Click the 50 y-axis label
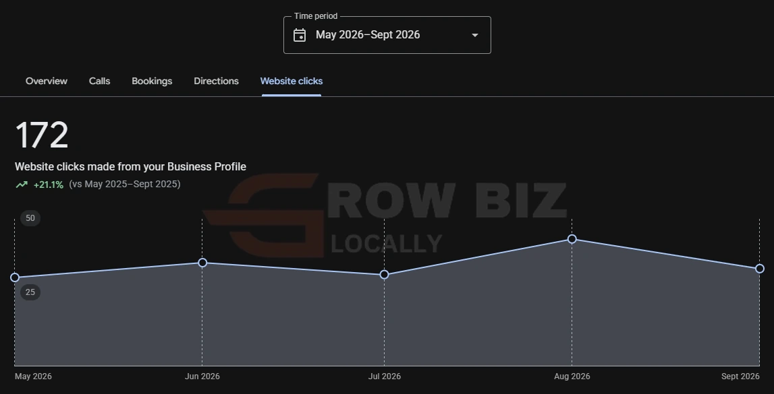This screenshot has height=394, width=774. coord(30,218)
